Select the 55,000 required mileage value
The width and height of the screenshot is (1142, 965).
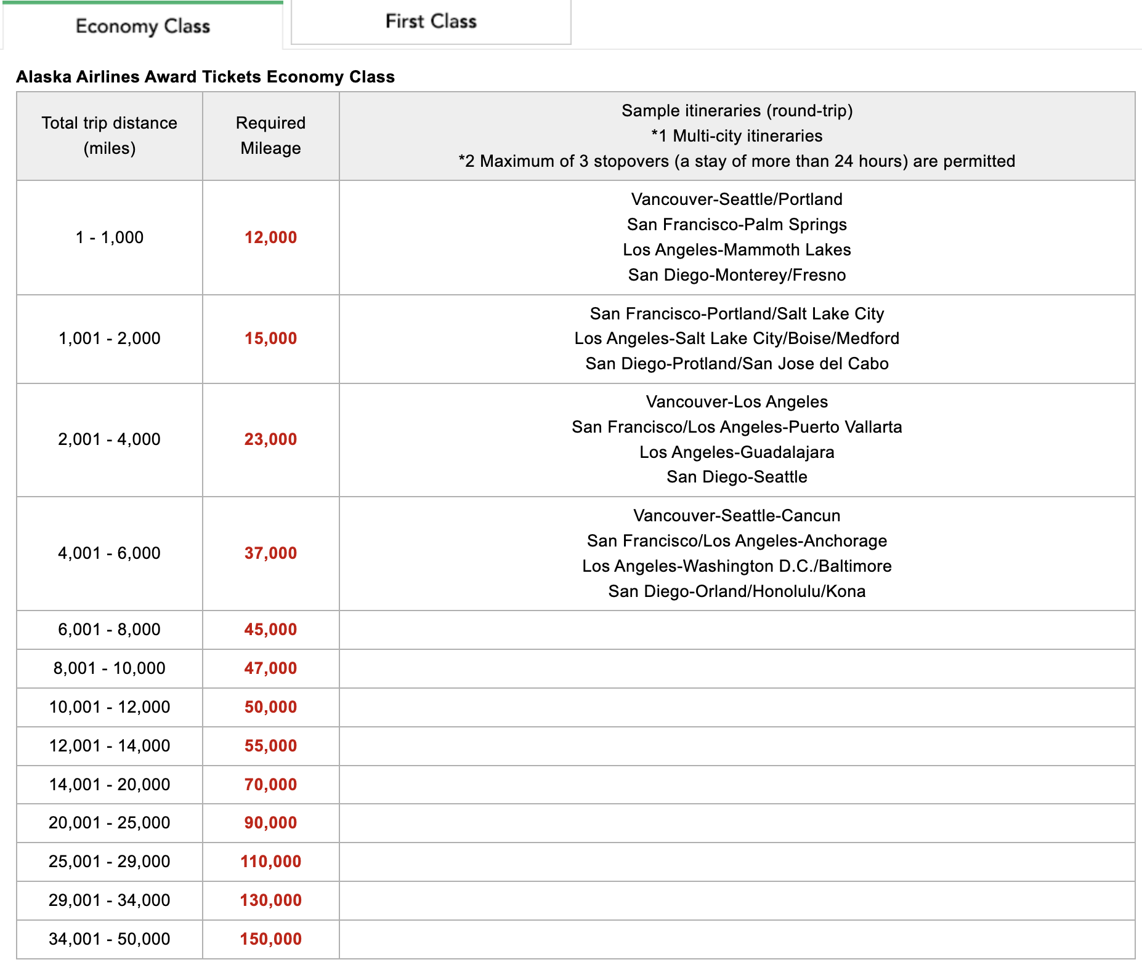click(x=270, y=746)
